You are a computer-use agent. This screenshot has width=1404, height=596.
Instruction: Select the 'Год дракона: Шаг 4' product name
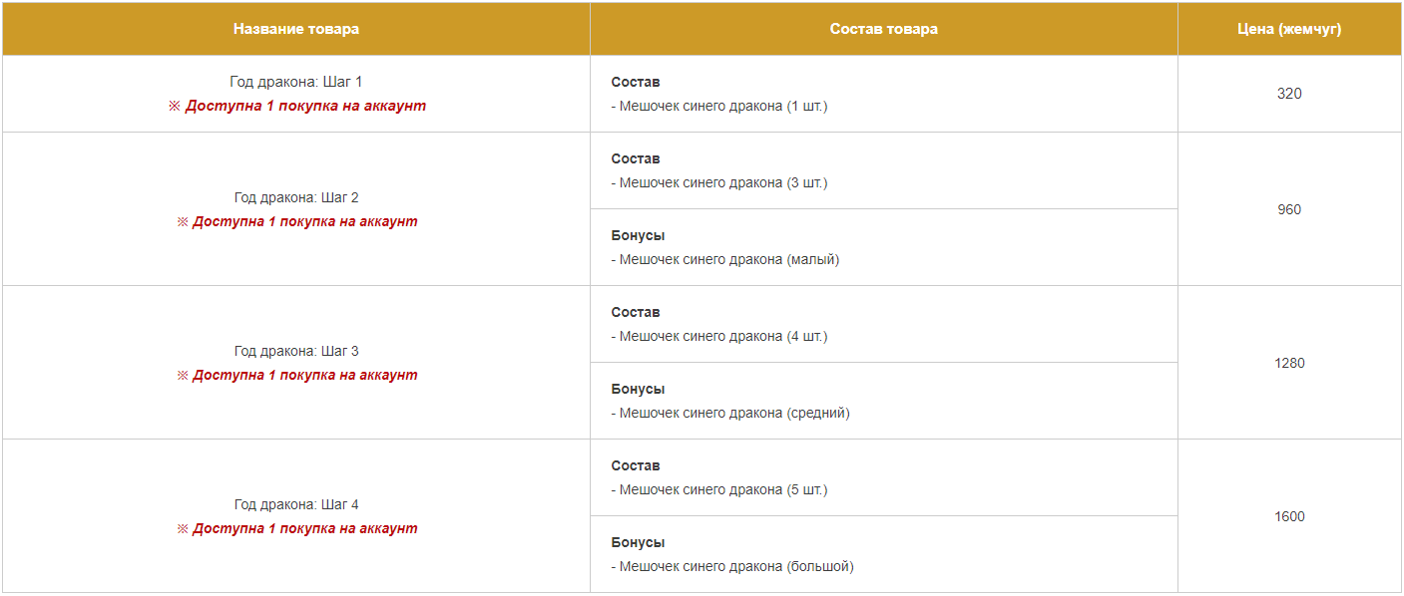(296, 504)
